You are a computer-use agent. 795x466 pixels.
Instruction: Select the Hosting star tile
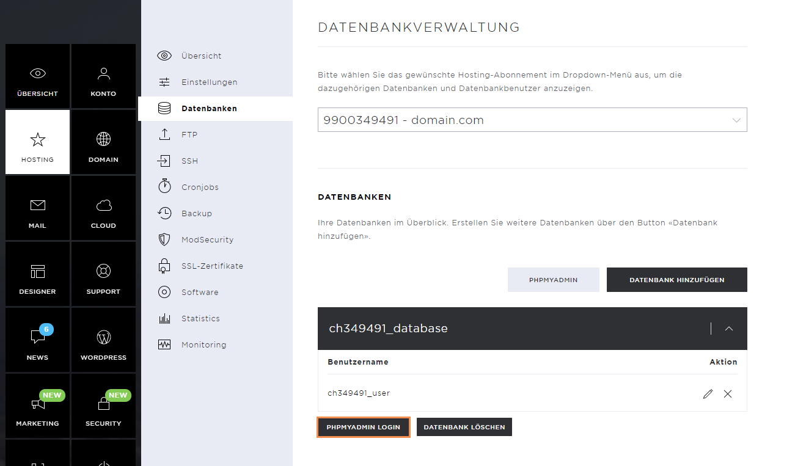pos(37,142)
